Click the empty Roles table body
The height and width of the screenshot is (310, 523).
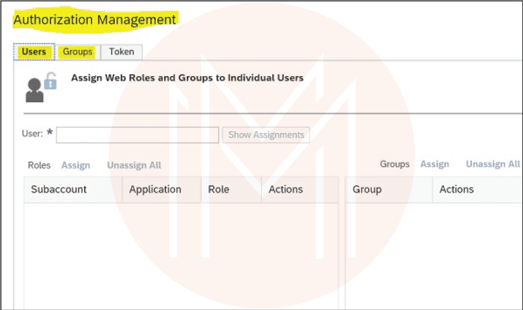pos(181,255)
